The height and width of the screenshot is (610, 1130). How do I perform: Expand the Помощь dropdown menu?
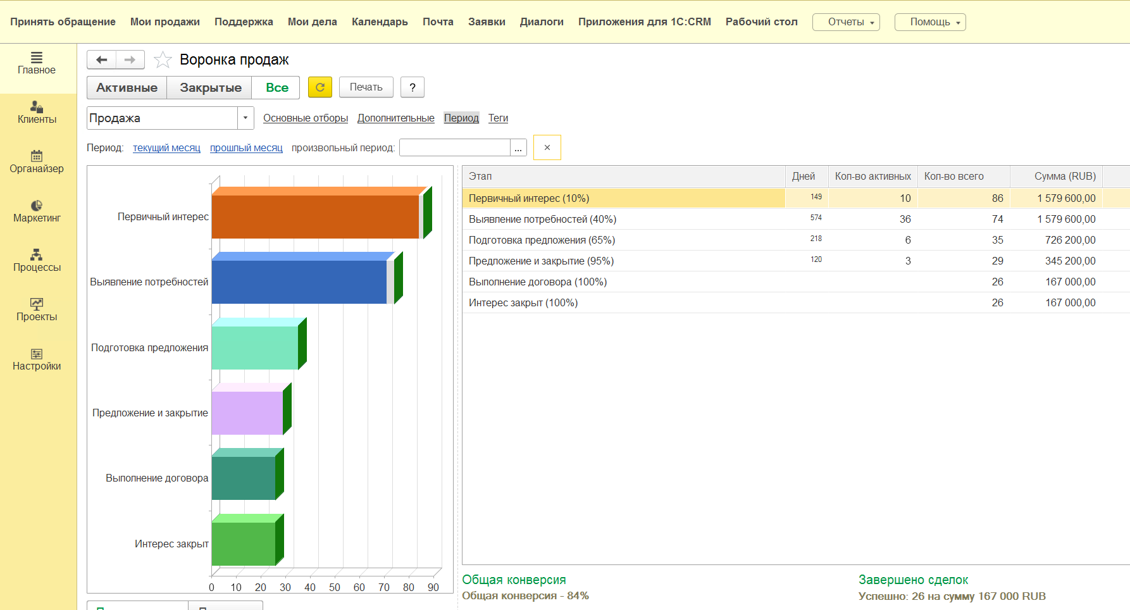[x=930, y=22]
